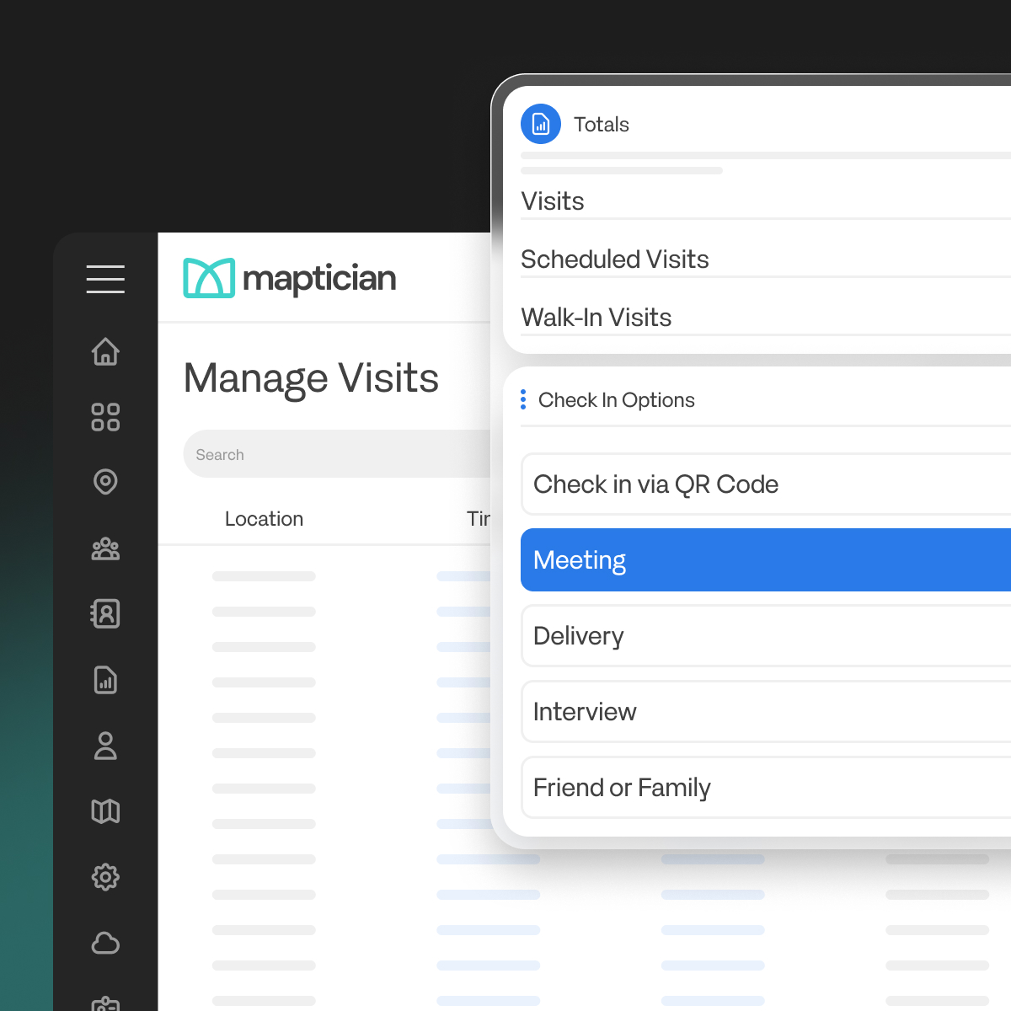Choose the Check in via QR Code option
The image size is (1011, 1011).
(766, 484)
